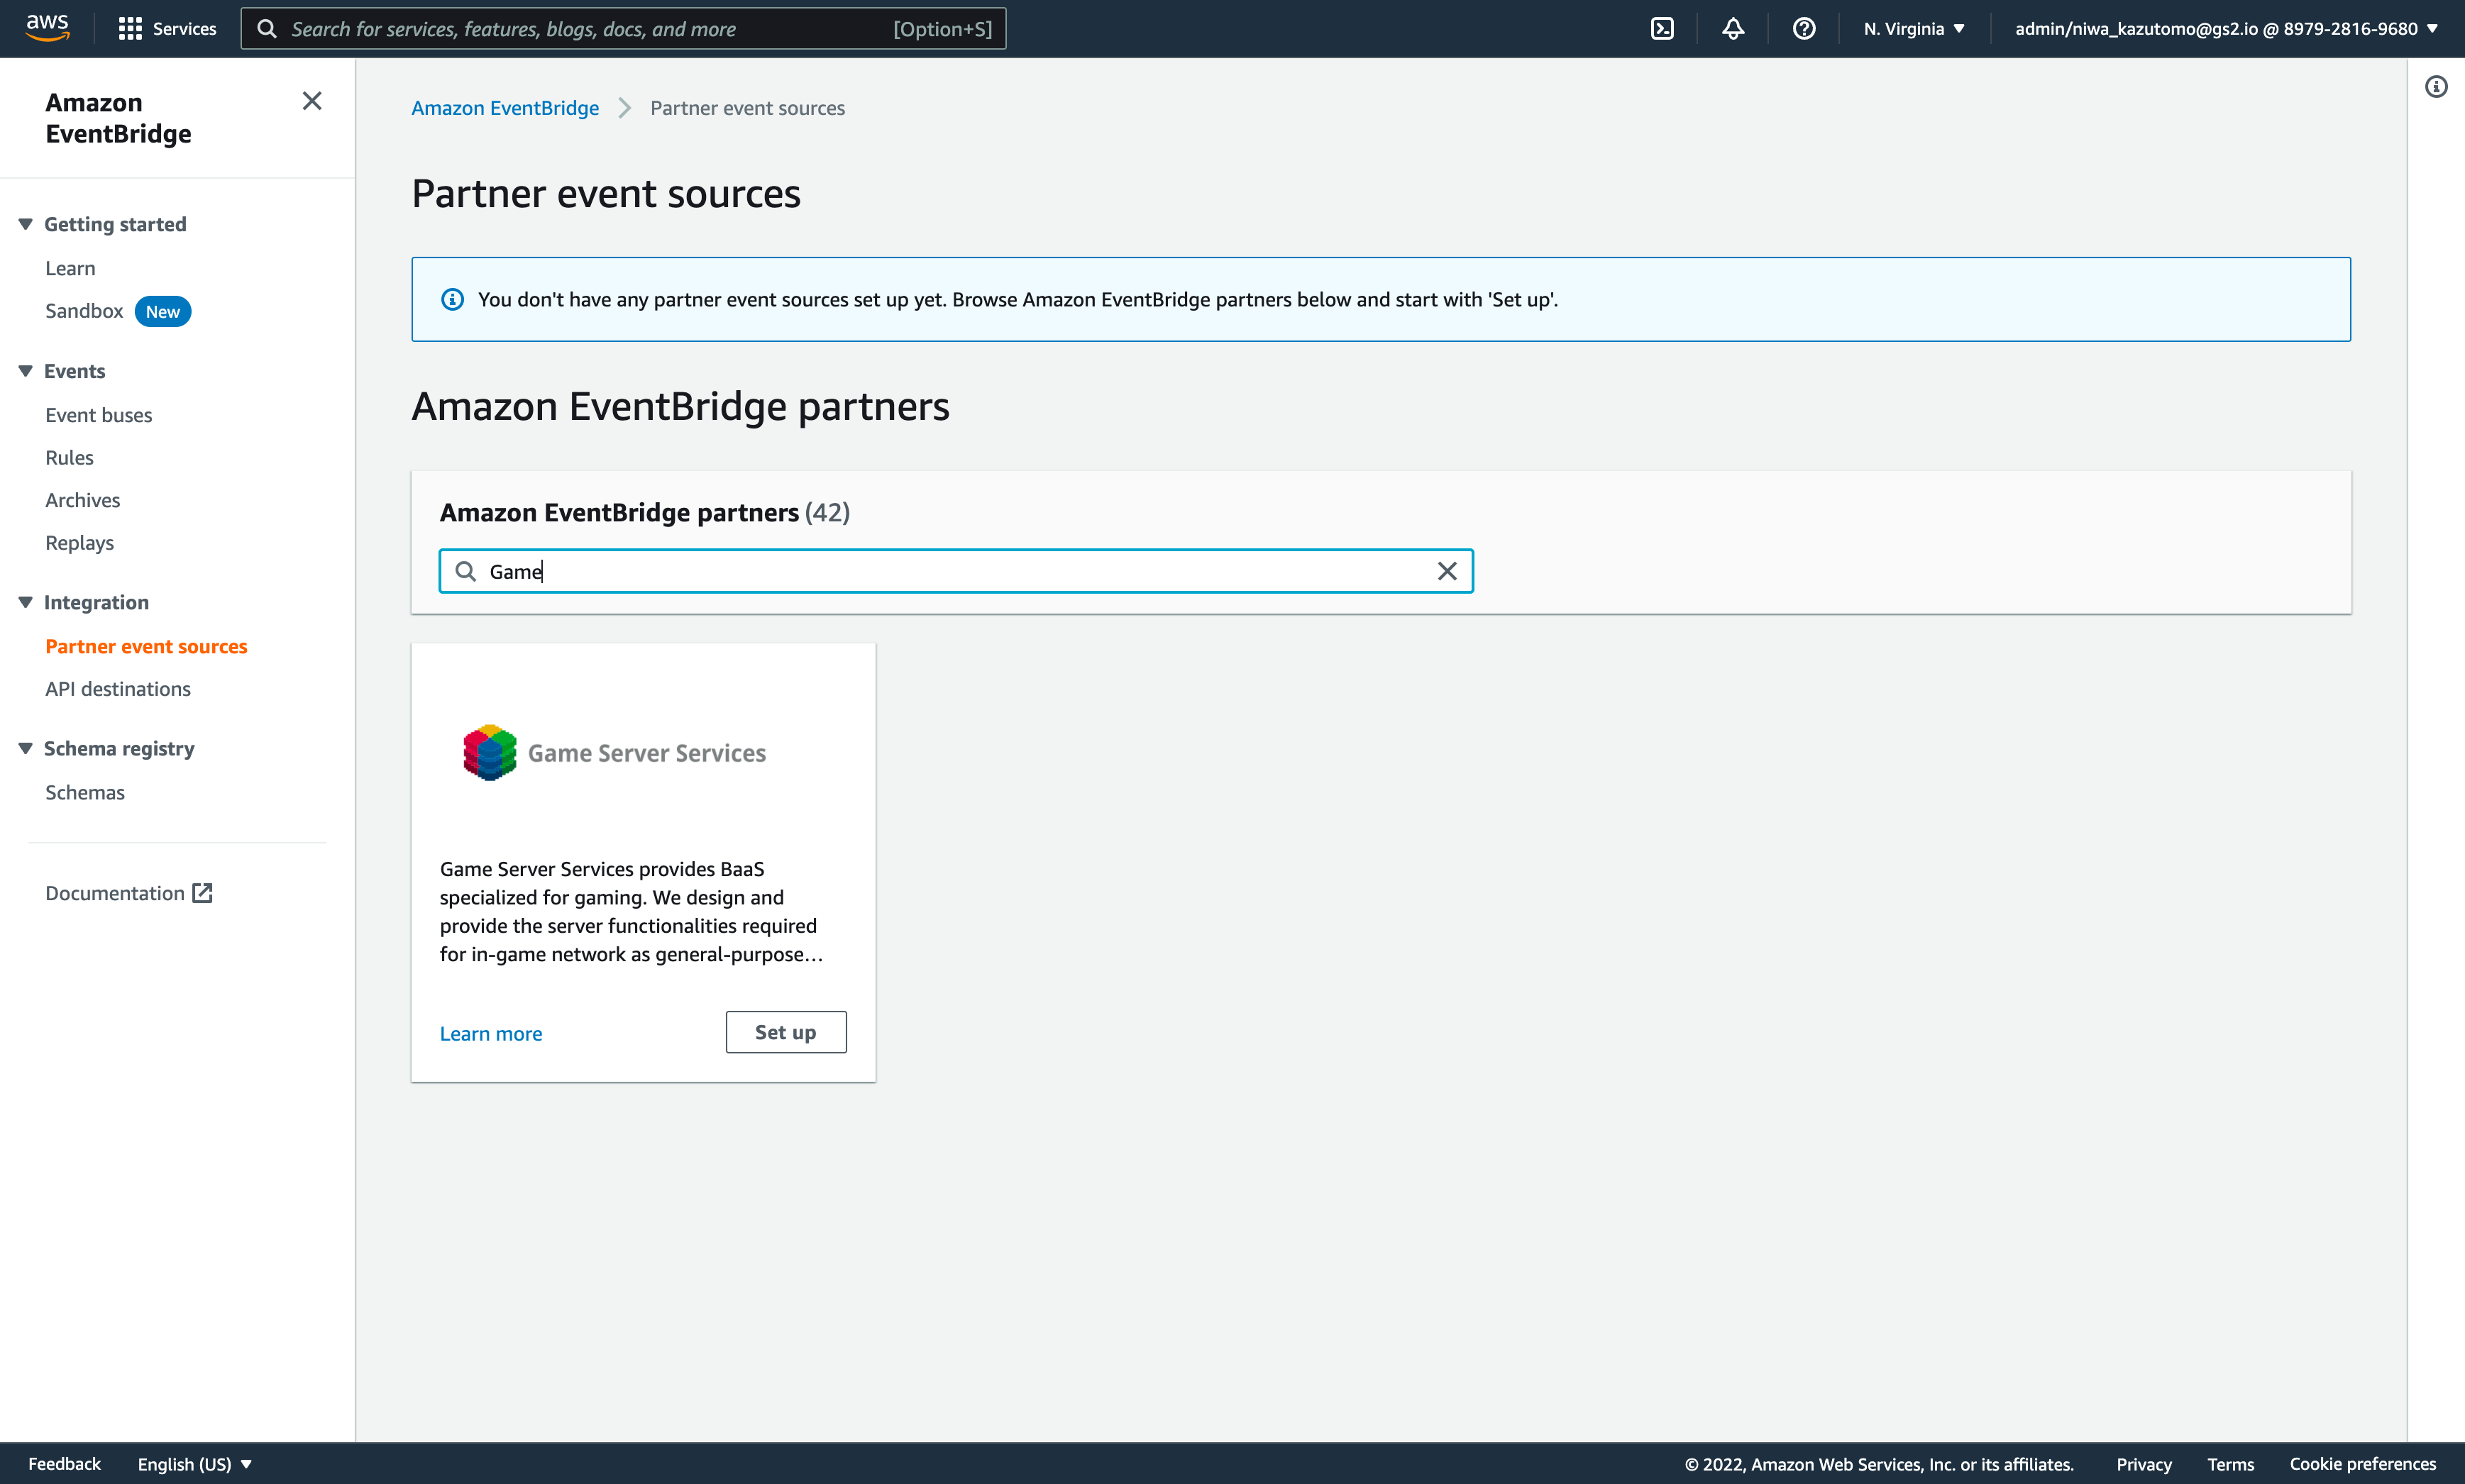Open the notifications bell icon
This screenshot has width=2465, height=1484.
point(1733,29)
